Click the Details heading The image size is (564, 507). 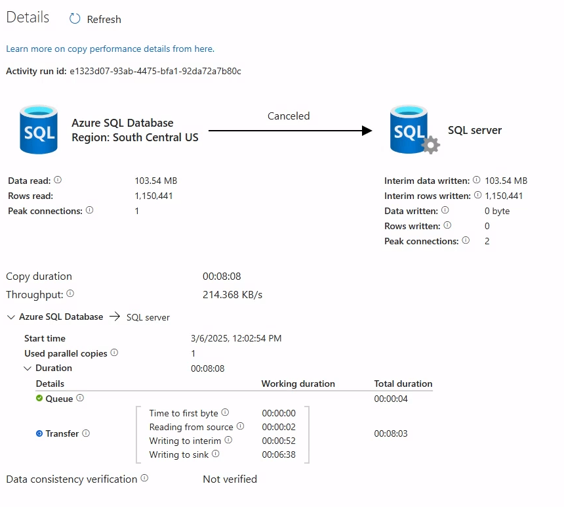click(28, 17)
